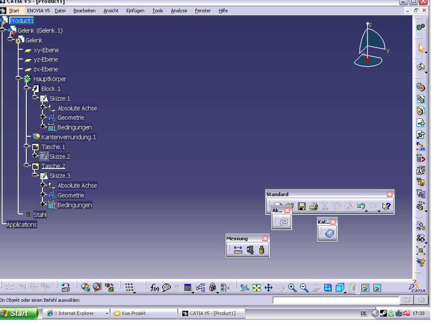Open the Design Table grid icon

pos(188,288)
